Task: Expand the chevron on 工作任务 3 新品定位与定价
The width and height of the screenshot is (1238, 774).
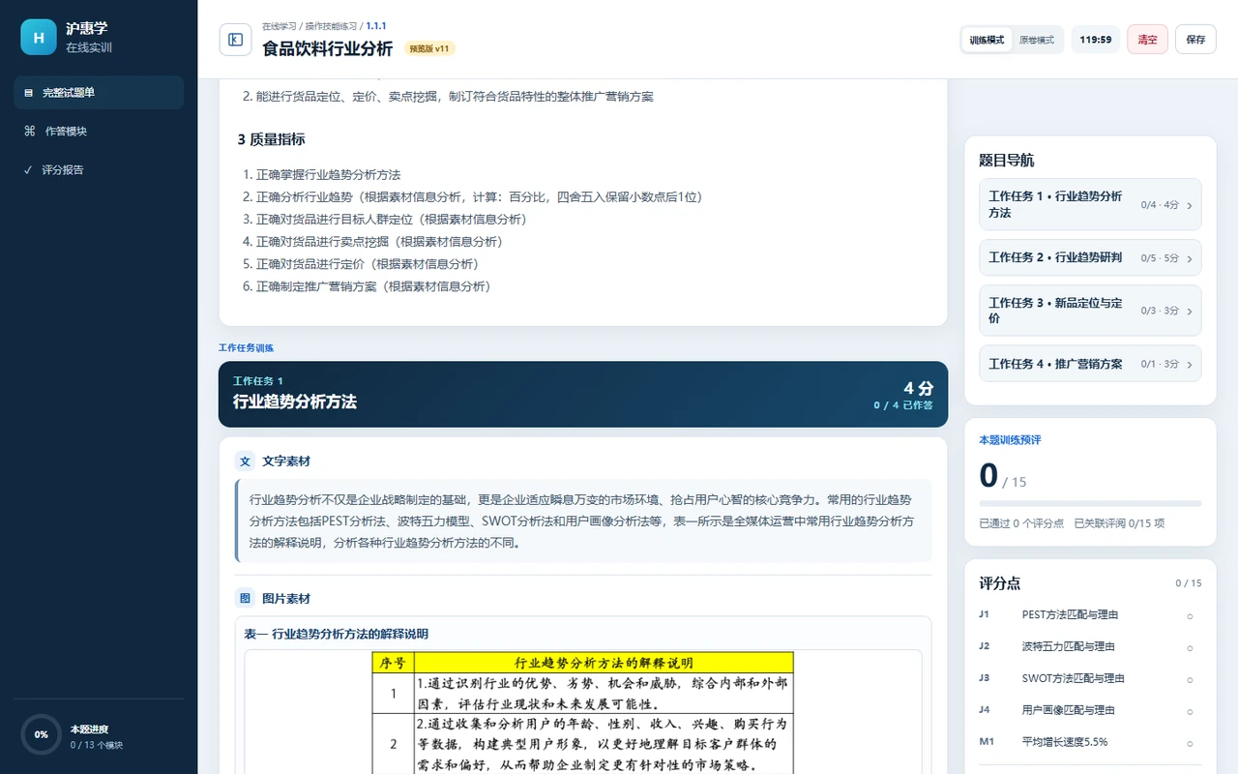Action: (1190, 312)
